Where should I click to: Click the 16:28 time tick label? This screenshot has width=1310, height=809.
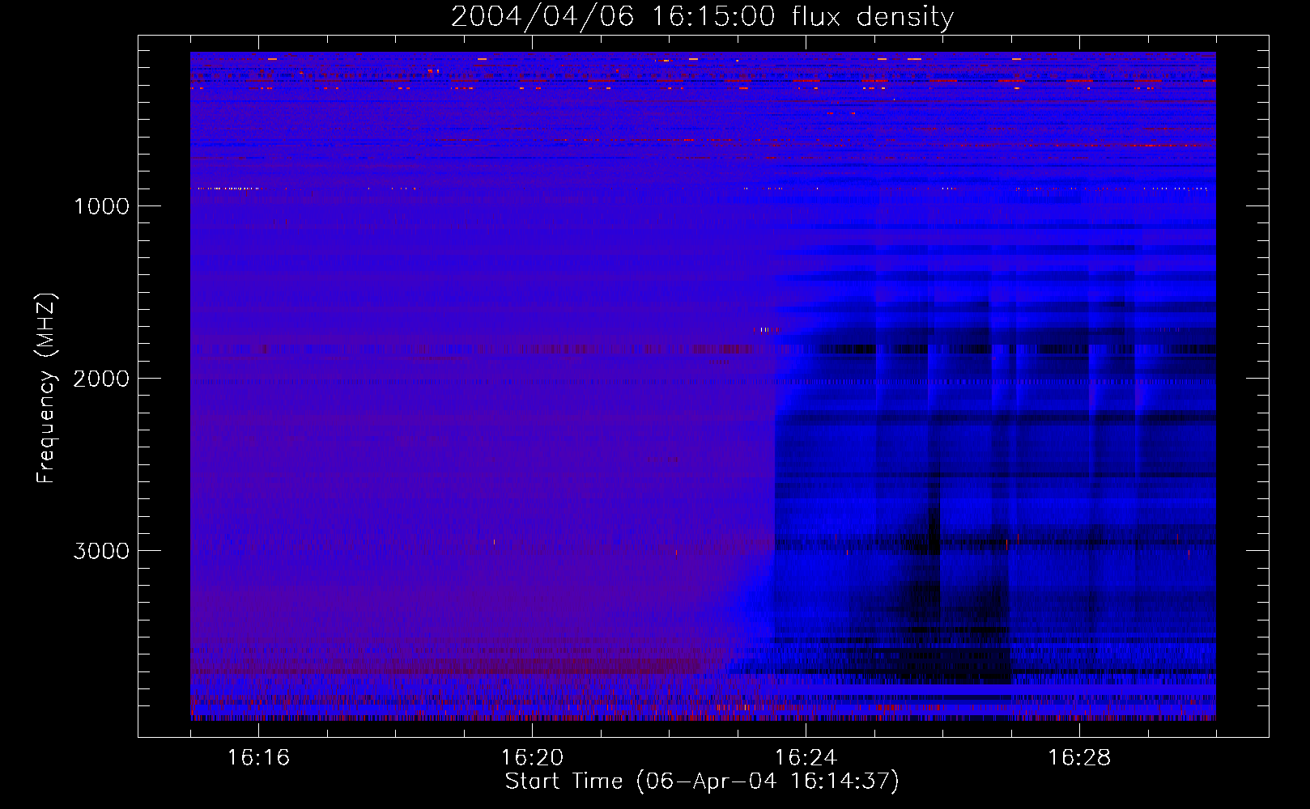coord(1079,757)
